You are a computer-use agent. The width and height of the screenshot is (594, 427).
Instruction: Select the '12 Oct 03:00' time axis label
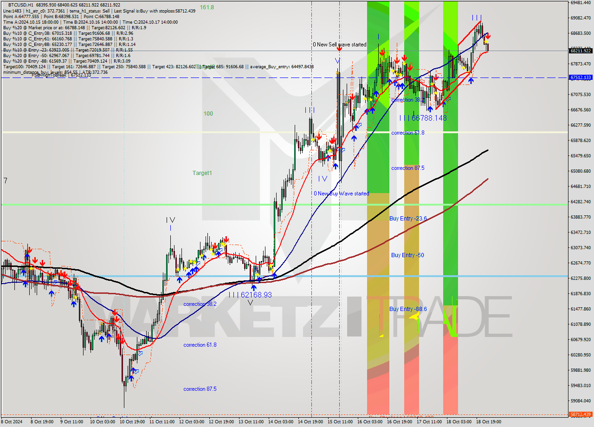coord(191,422)
